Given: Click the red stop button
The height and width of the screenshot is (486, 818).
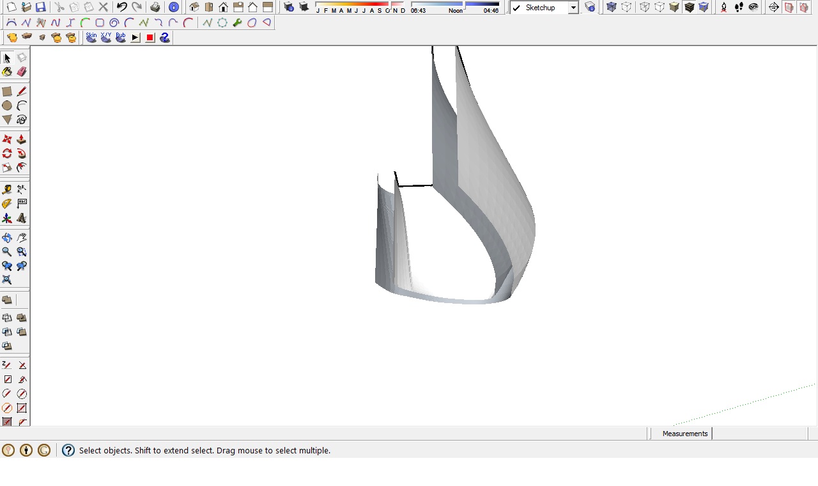Looking at the screenshot, I should pyautogui.click(x=150, y=38).
